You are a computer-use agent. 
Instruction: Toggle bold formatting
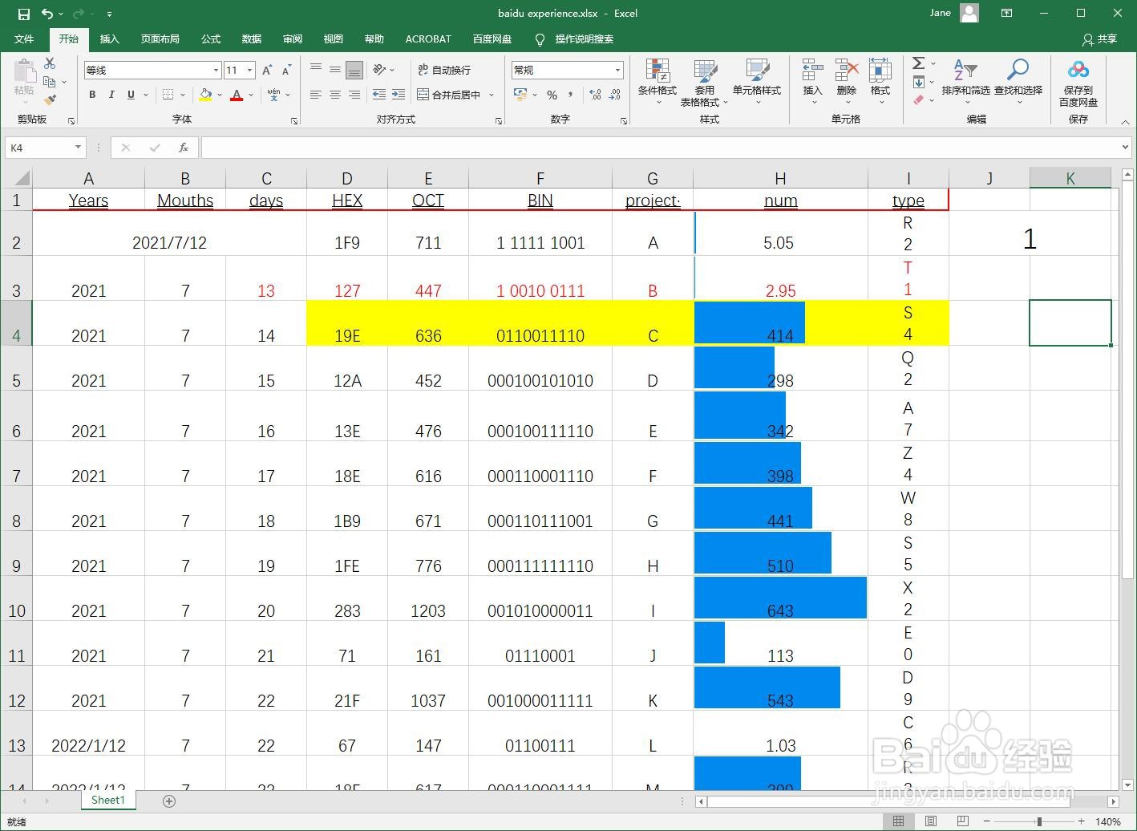(x=92, y=95)
